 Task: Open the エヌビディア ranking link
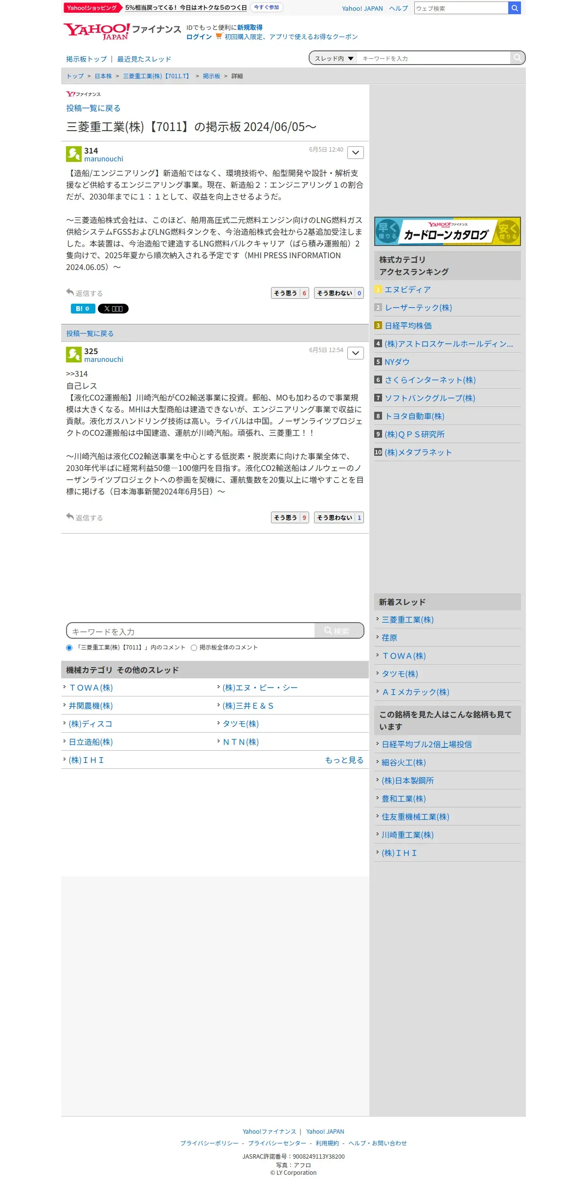407,290
